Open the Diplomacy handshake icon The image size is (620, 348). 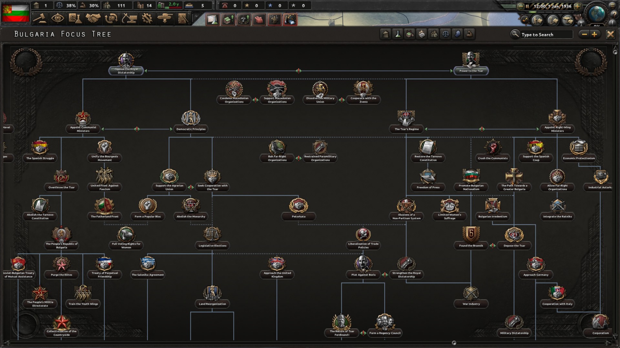click(x=93, y=19)
